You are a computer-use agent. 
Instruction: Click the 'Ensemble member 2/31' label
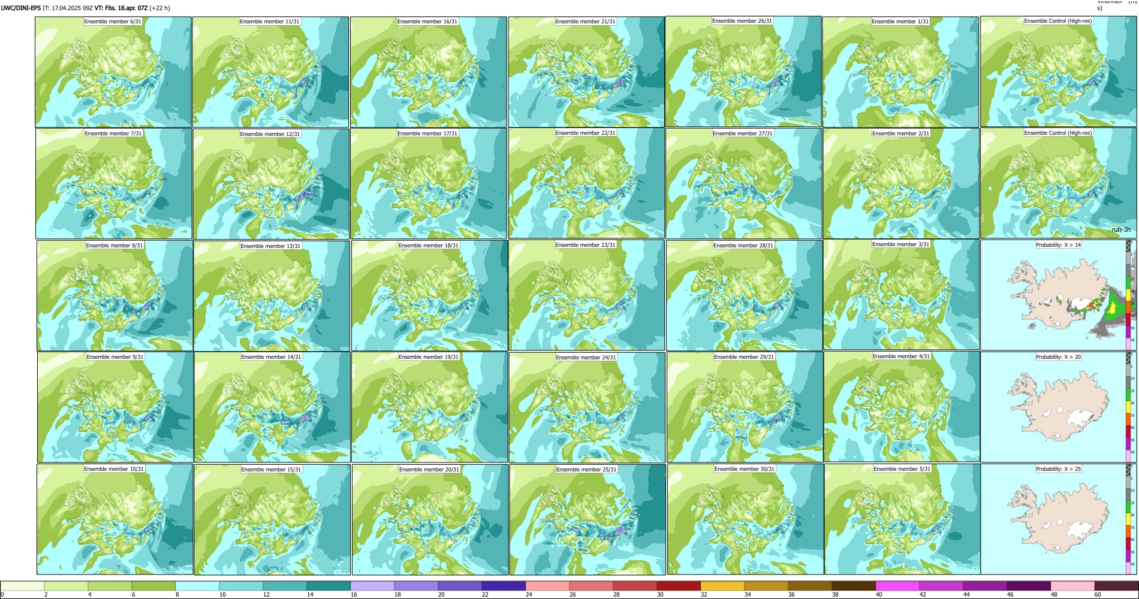click(x=901, y=134)
